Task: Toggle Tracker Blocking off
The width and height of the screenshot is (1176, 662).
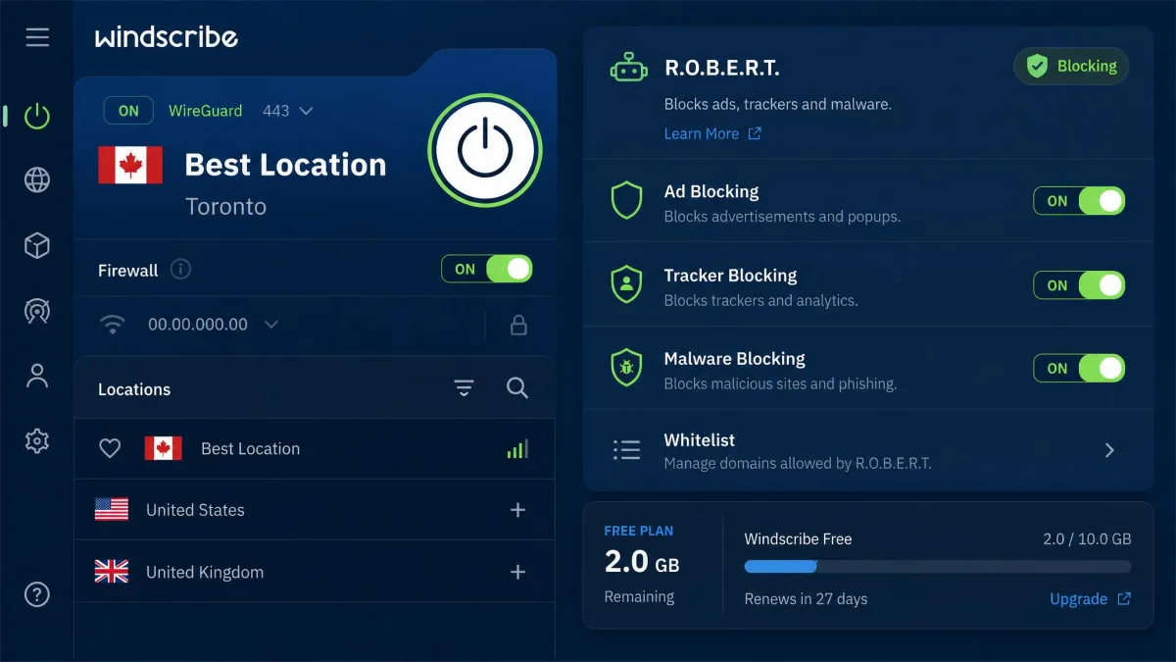Action: tap(1079, 285)
